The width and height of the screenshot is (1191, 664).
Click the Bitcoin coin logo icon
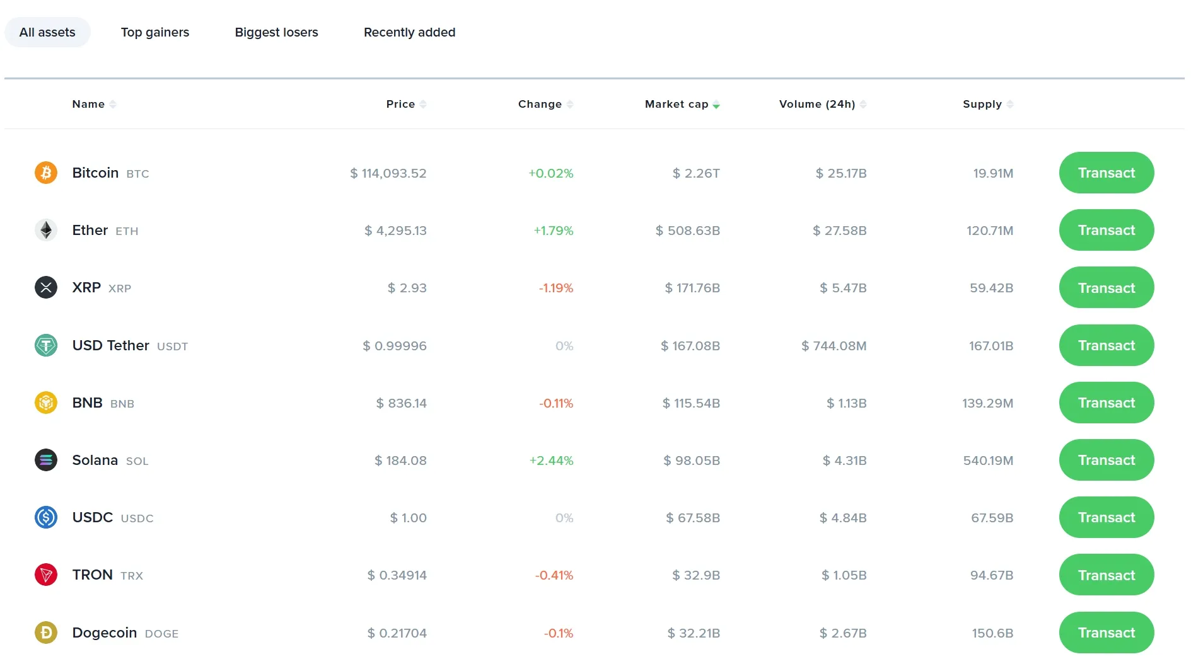coord(46,173)
